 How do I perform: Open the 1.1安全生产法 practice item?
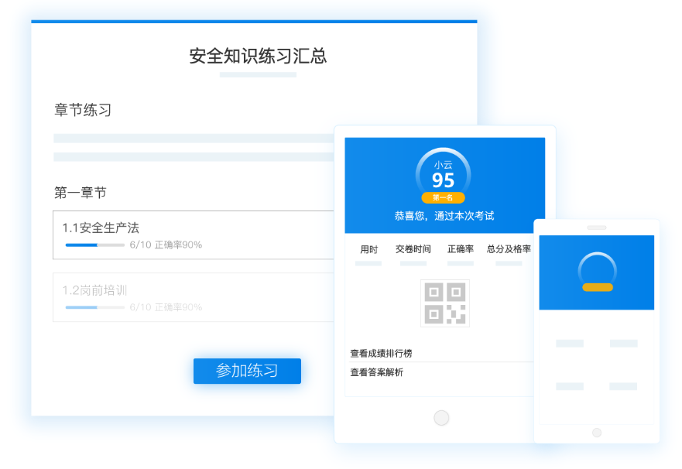pyautogui.click(x=101, y=228)
